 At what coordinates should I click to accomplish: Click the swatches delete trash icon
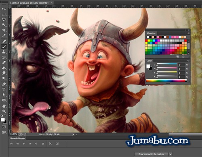(x=183, y=57)
